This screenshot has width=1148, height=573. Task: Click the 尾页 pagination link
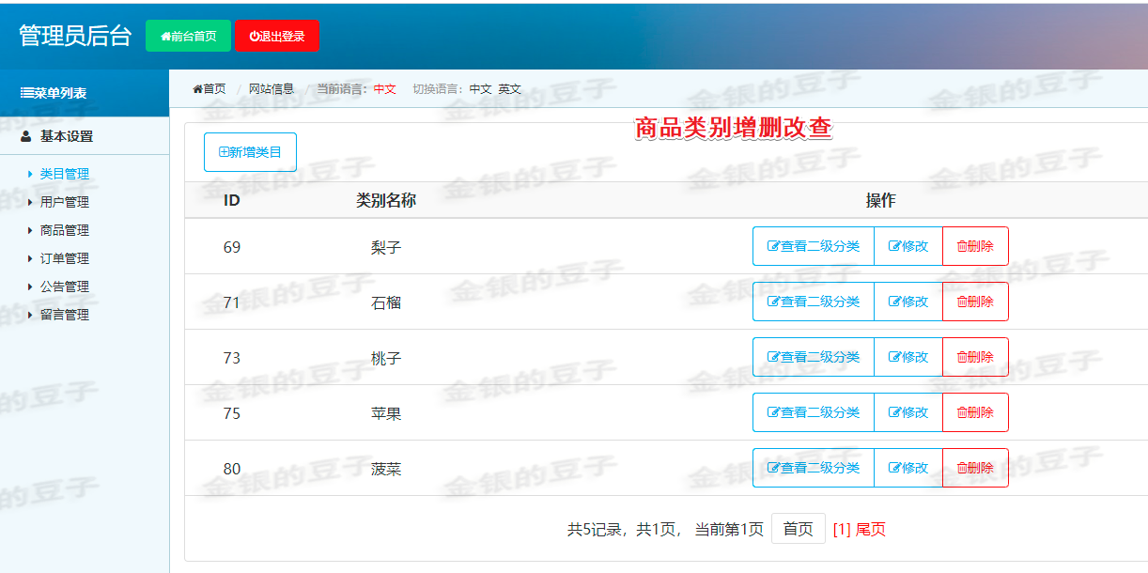(x=871, y=529)
